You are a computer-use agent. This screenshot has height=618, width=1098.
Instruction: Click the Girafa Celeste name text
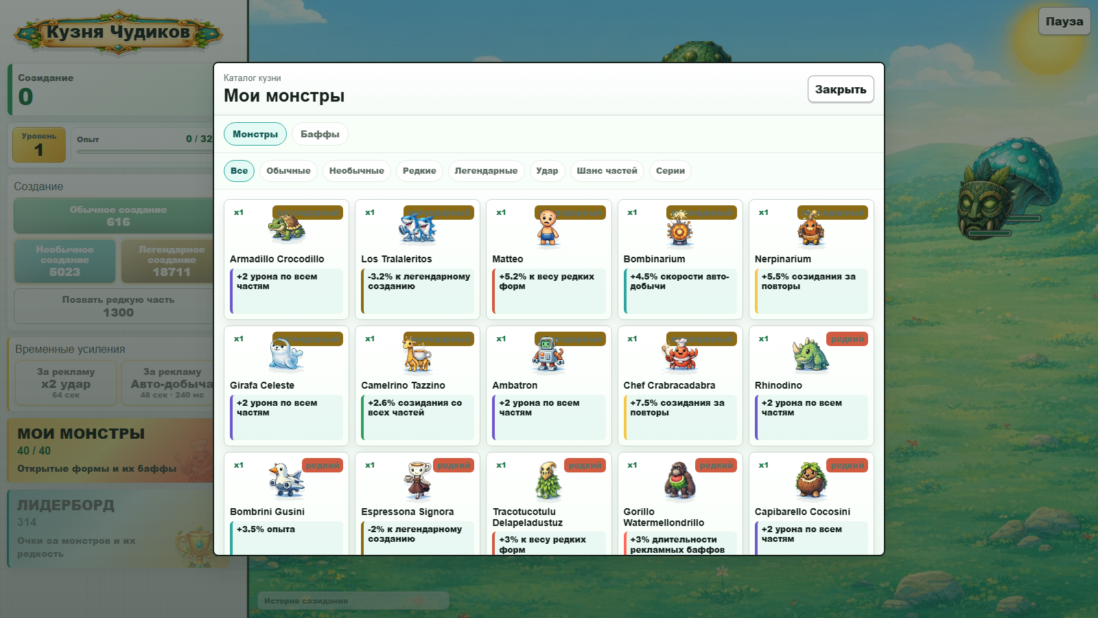click(262, 385)
